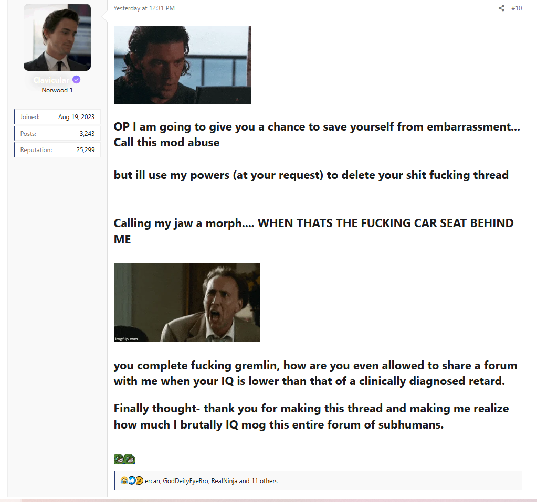Show the '11 others' who reacted
537x502 pixels.
click(x=265, y=481)
